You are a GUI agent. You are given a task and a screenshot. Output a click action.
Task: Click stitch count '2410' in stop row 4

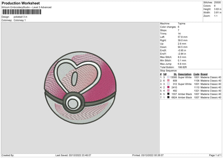click(174, 88)
